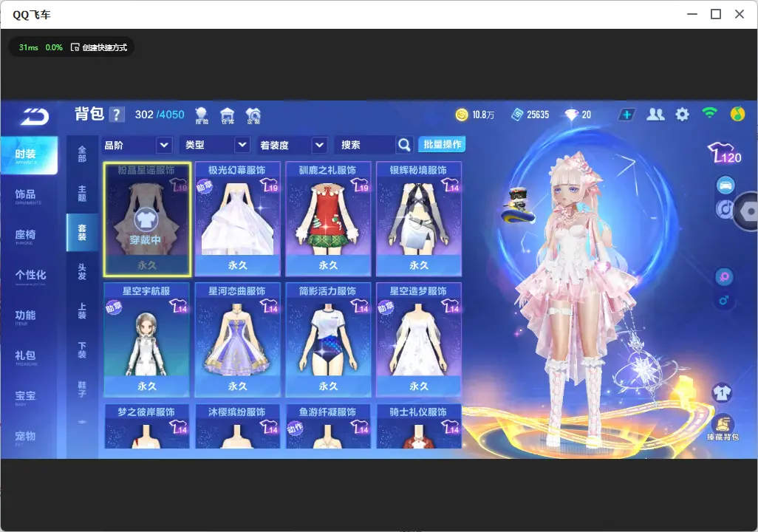The image size is (758, 532).
Task: Switch to the 个性化 category tab
Action: [29, 276]
